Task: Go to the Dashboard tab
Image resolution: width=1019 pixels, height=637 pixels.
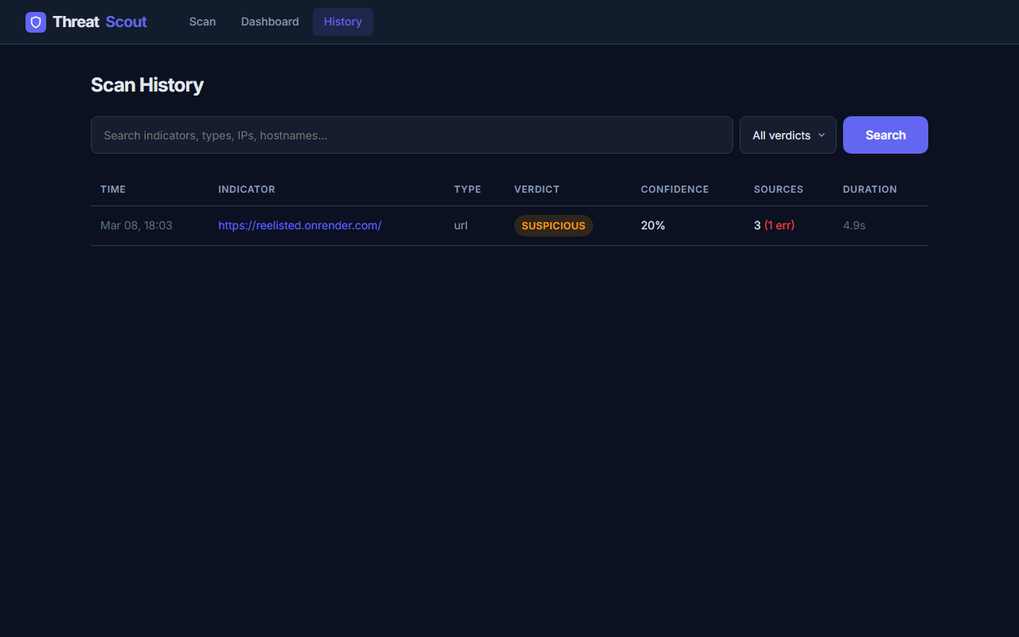Action: (270, 21)
